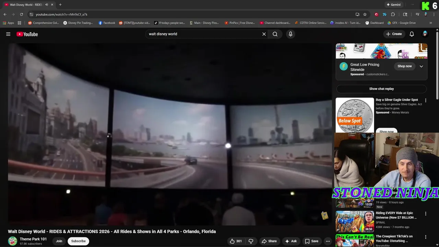Click the Subscribe button
Image resolution: width=439 pixels, height=247 pixels.
pyautogui.click(x=78, y=241)
